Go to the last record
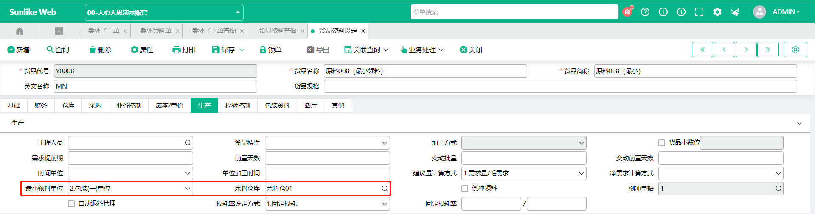This screenshot has height=214, width=815. (768, 50)
